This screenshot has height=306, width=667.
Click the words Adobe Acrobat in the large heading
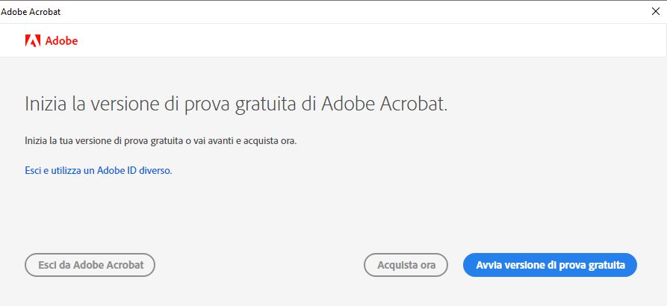[x=383, y=104]
